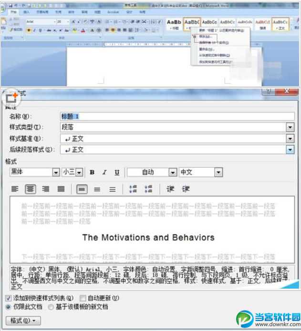This screenshot has width=301, height=331.
Task: Open the 格式(O) dropdown button
Action: coord(23,321)
